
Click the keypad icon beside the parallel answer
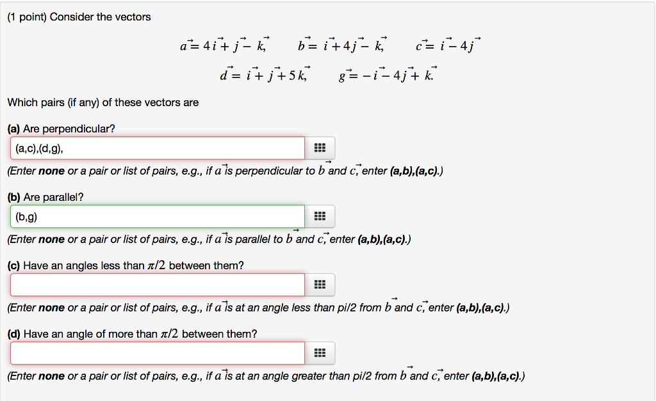pyautogui.click(x=320, y=216)
